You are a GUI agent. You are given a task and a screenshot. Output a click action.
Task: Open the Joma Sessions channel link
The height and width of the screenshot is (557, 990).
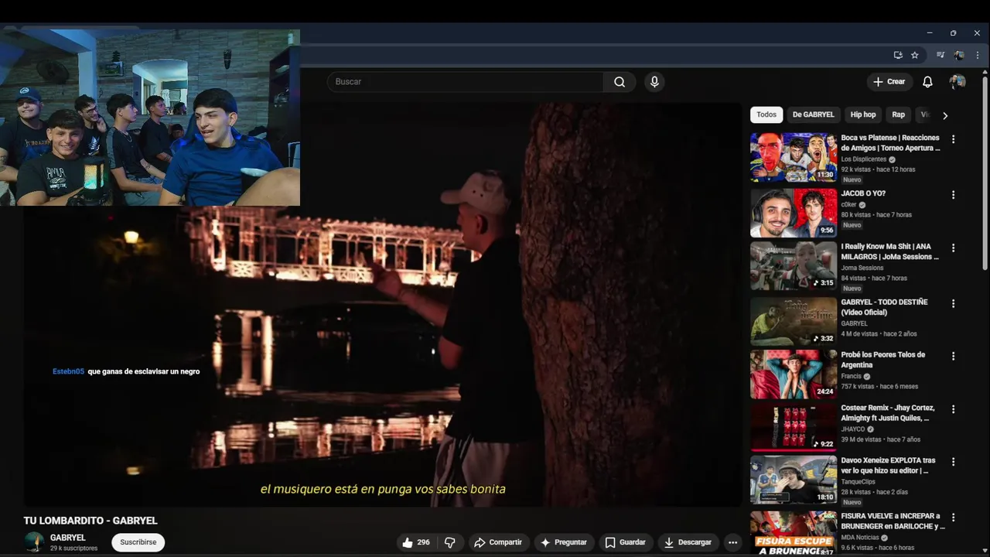[862, 268]
